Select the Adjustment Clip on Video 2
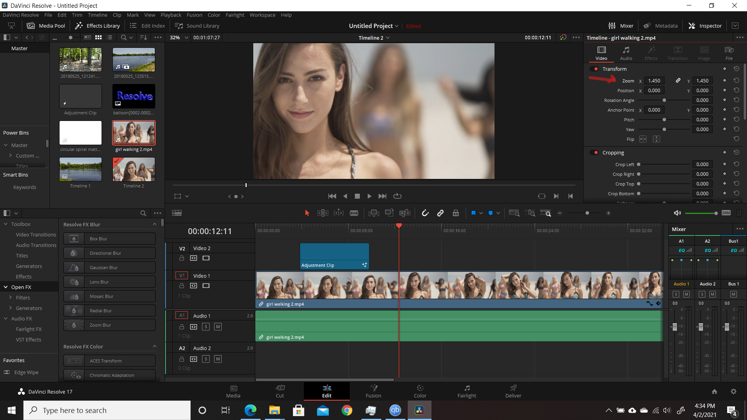The width and height of the screenshot is (747, 420). (x=334, y=256)
